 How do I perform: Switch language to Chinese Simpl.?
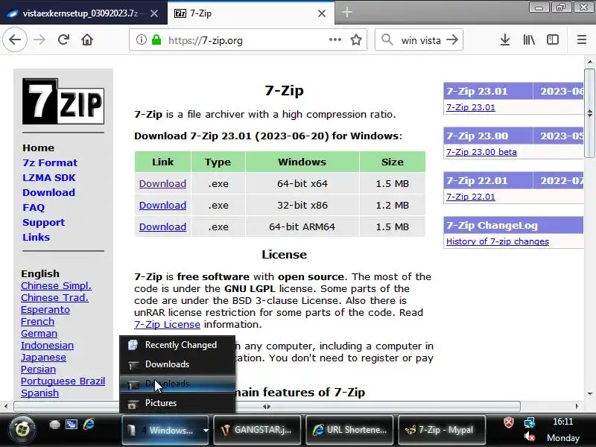click(x=57, y=286)
